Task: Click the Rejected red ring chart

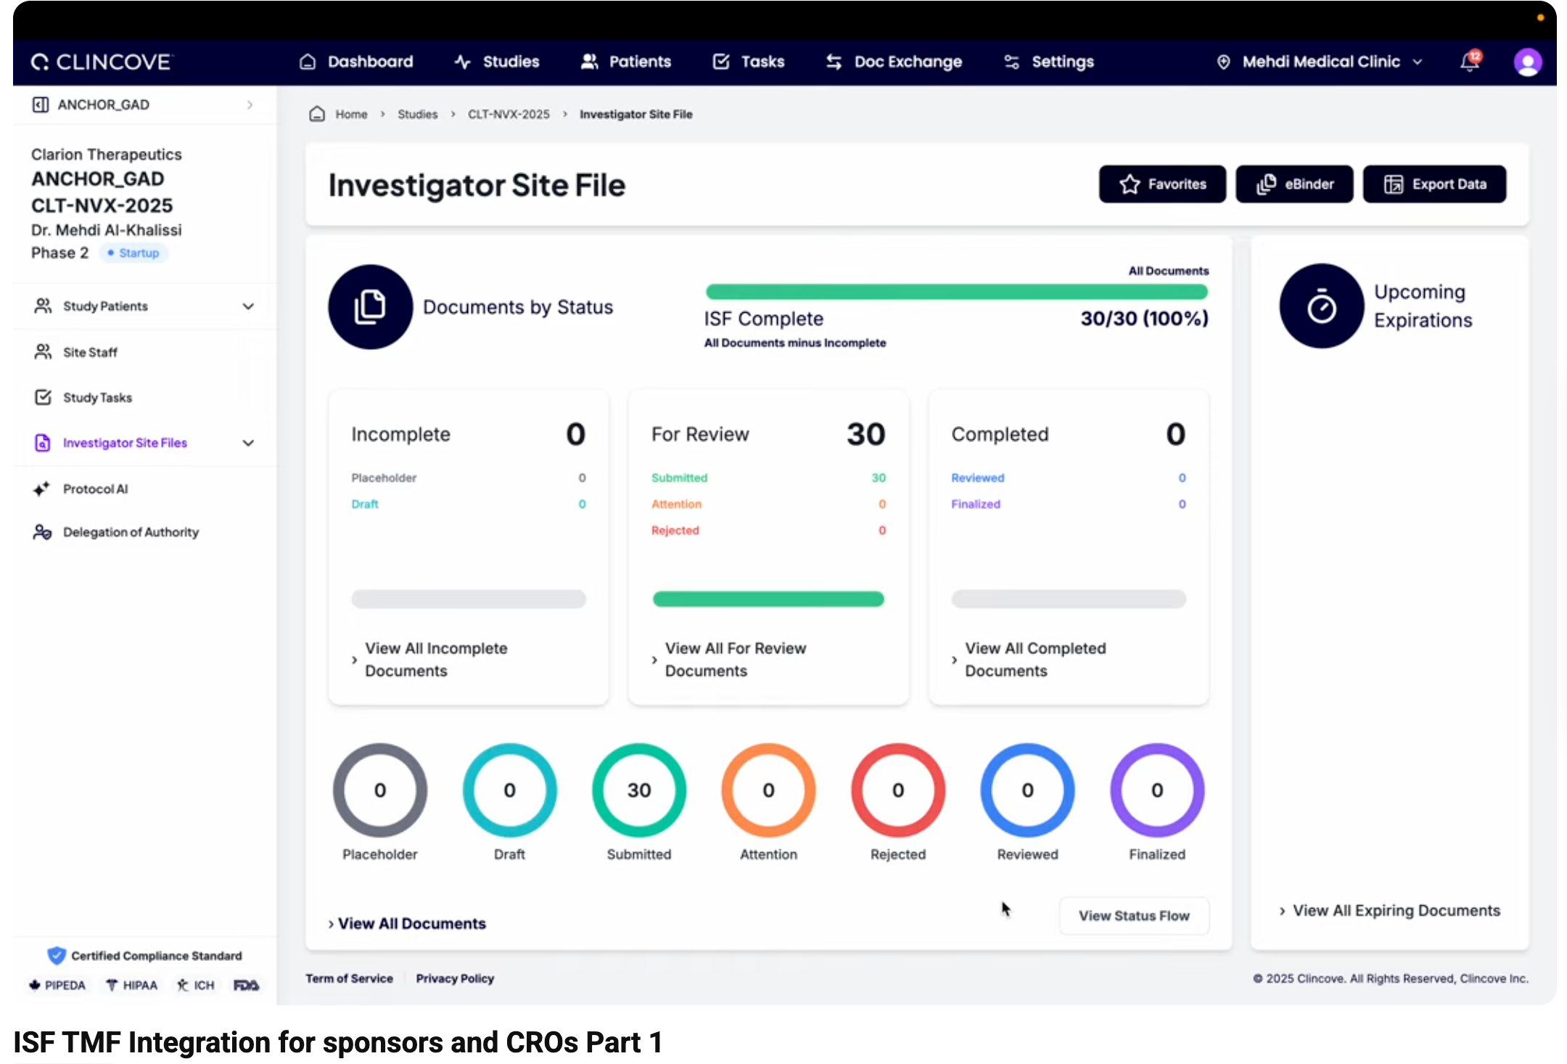Action: (898, 790)
